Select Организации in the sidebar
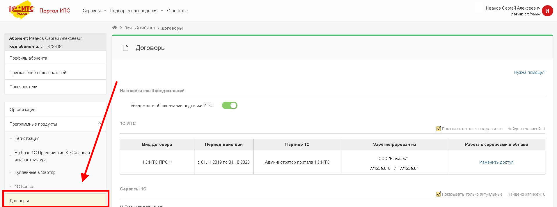Viewport: 557px width, 207px height. pos(22,110)
